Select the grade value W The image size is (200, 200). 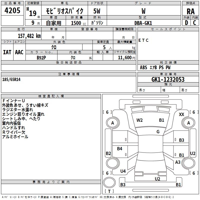(x=143, y=11)
